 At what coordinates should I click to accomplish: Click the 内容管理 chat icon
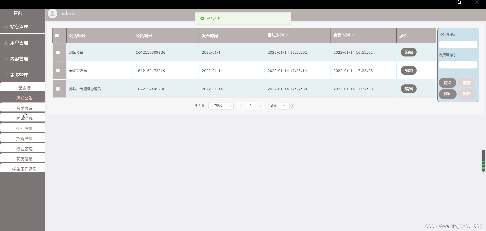pyautogui.click(x=6, y=59)
